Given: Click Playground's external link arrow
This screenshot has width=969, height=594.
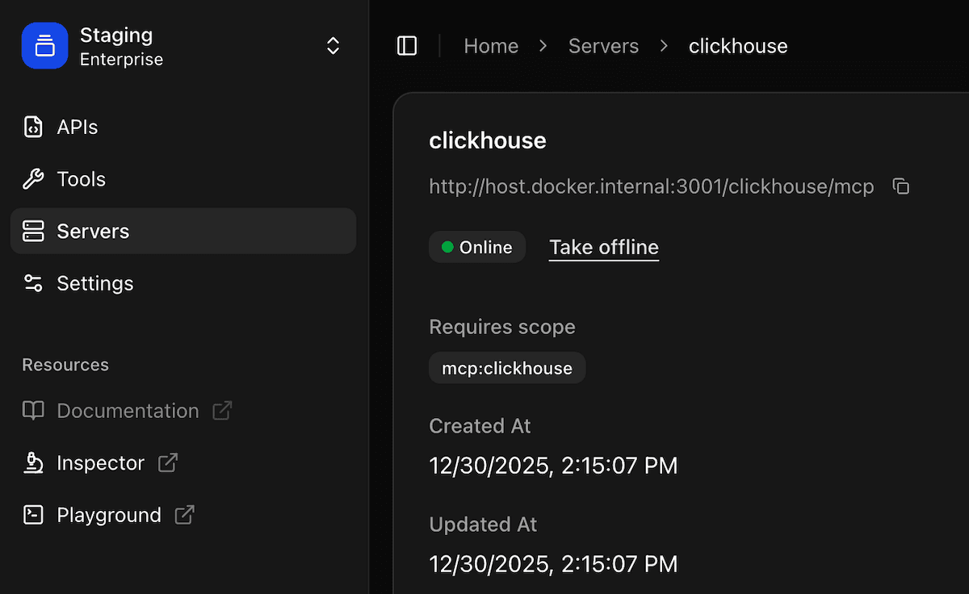Looking at the screenshot, I should 184,515.
